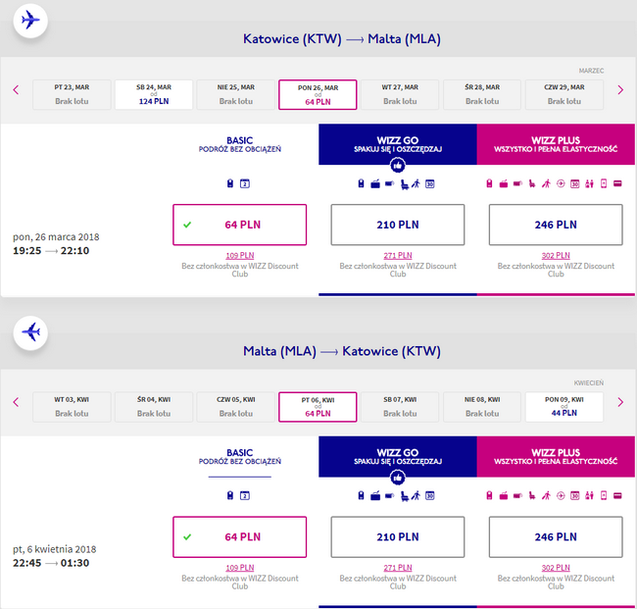Click return 109 PLN non-member price link
The width and height of the screenshot is (637, 609).
pos(240,568)
